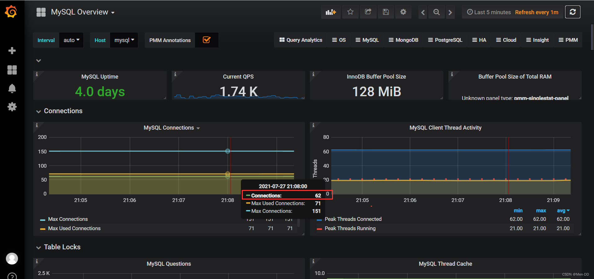
Task: Click the page vertical scrollbar
Action: [x=592, y=37]
